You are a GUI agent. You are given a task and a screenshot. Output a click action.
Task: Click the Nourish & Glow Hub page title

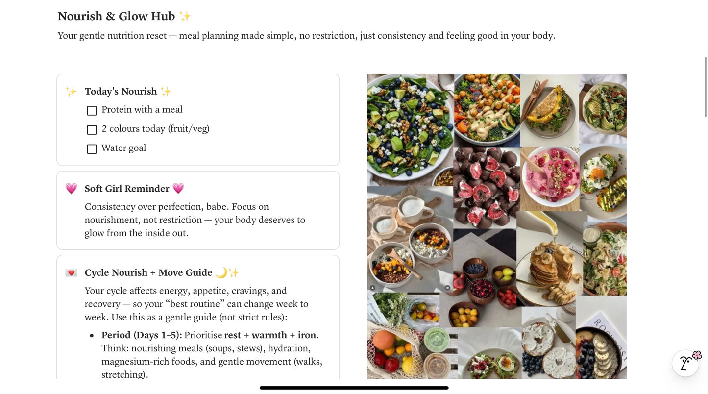click(116, 16)
